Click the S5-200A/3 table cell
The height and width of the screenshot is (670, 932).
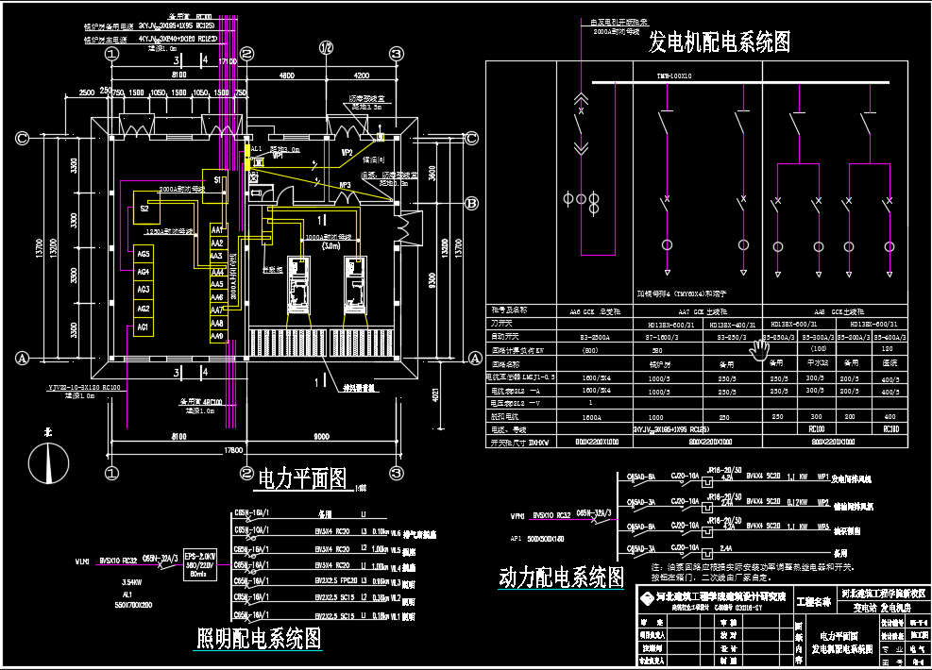point(855,338)
